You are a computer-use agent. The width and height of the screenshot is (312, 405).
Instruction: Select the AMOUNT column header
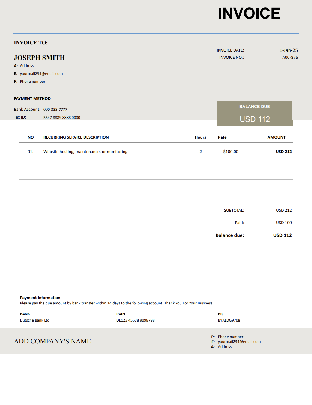pyautogui.click(x=277, y=137)
